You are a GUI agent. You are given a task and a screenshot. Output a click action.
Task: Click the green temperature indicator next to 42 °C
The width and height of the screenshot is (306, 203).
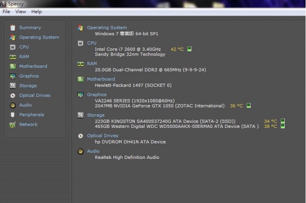coord(189,49)
